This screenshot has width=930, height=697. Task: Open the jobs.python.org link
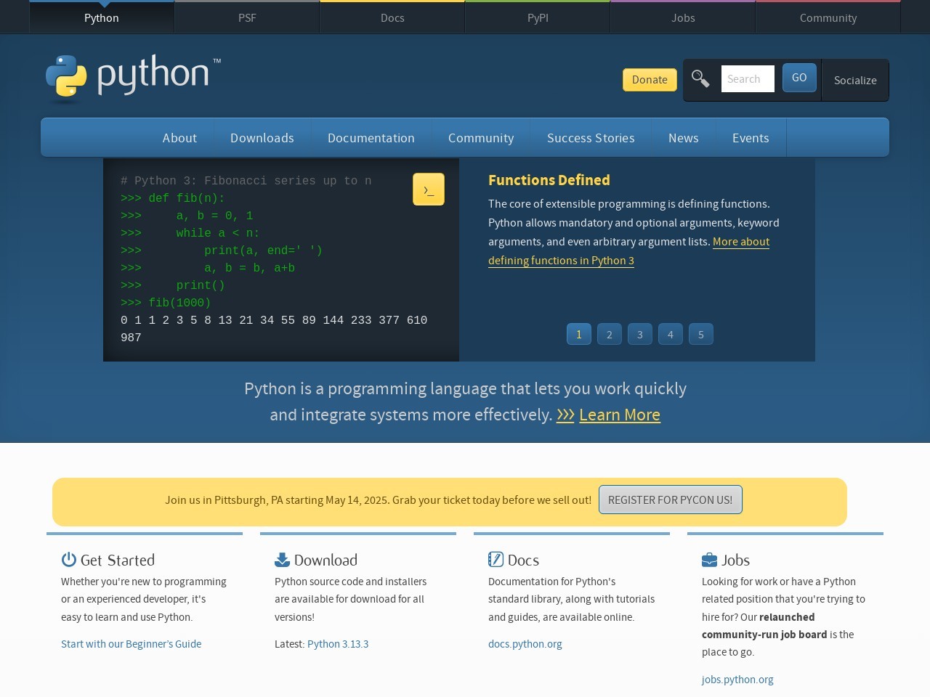pos(737,680)
